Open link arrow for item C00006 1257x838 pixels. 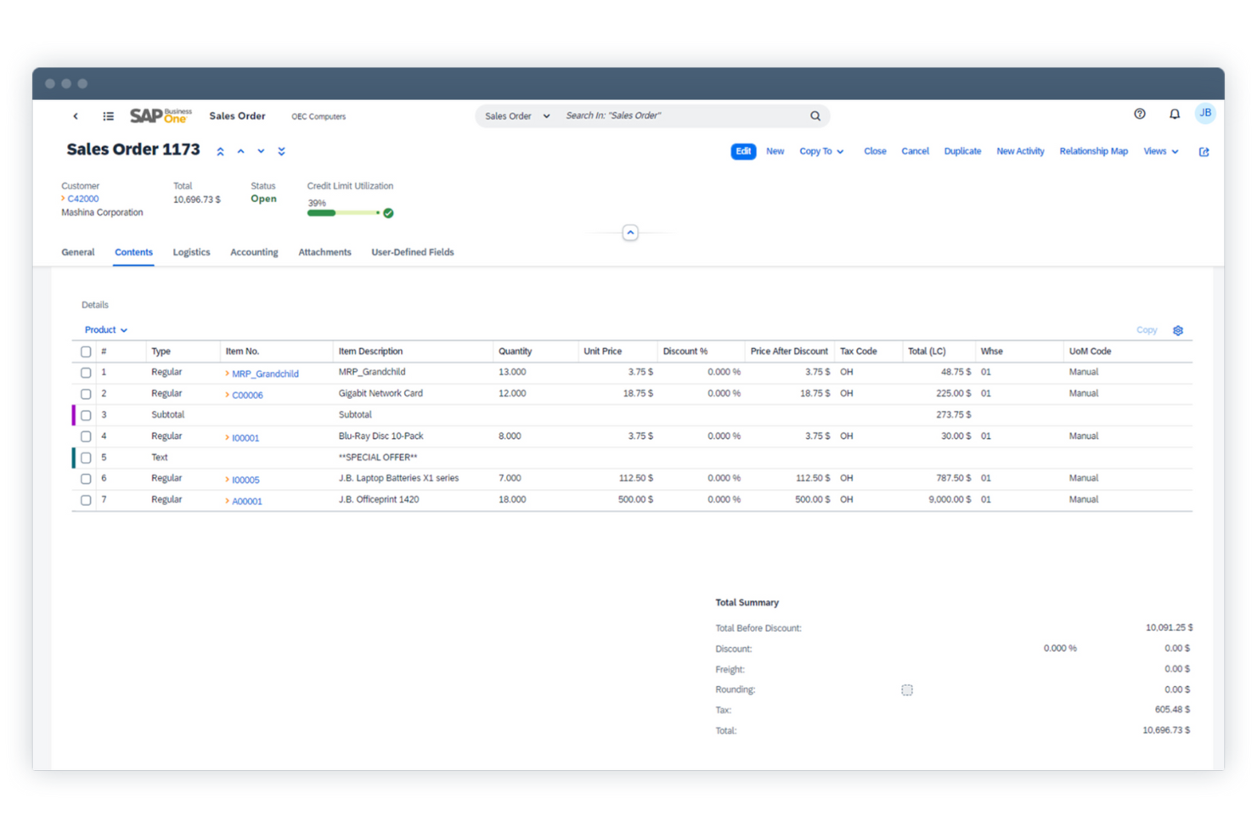tap(227, 395)
